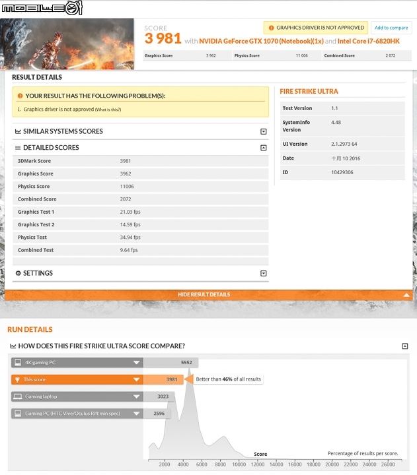Click the warning icon on the driver badge
The height and width of the screenshot is (475, 417).
[272, 28]
